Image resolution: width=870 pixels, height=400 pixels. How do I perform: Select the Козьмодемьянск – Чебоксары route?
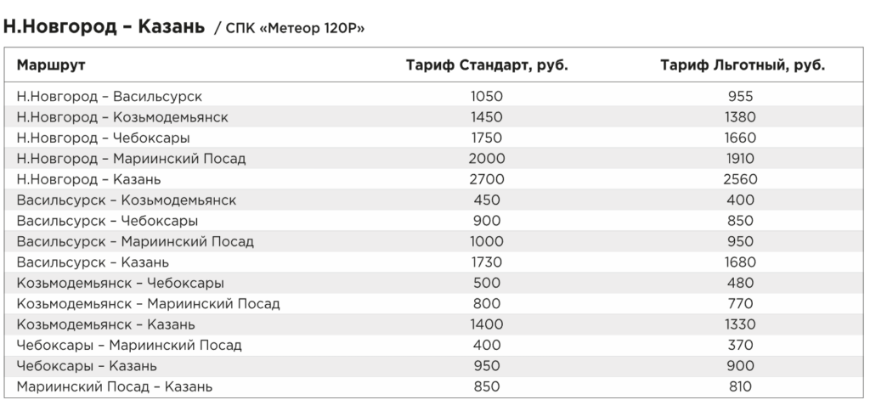121,283
